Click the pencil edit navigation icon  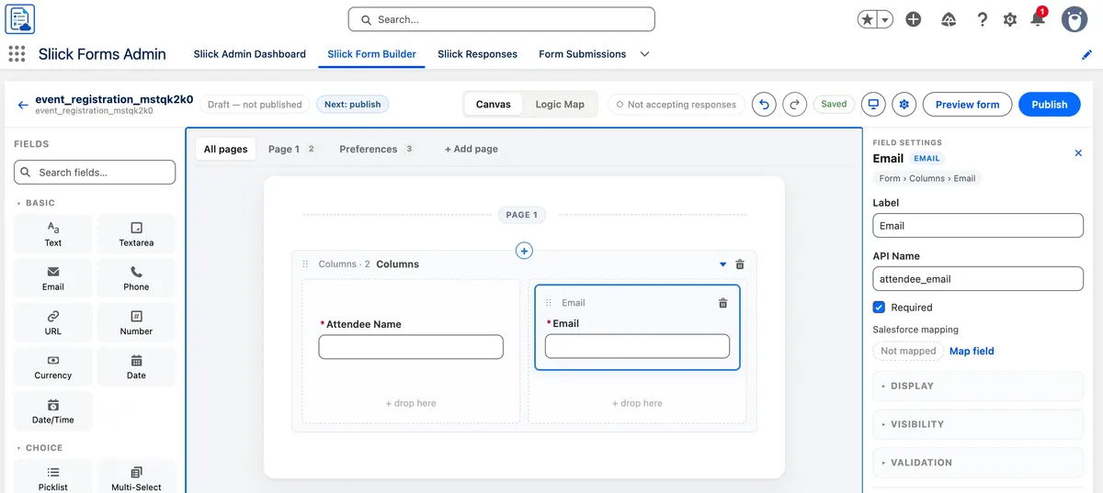coord(1086,54)
